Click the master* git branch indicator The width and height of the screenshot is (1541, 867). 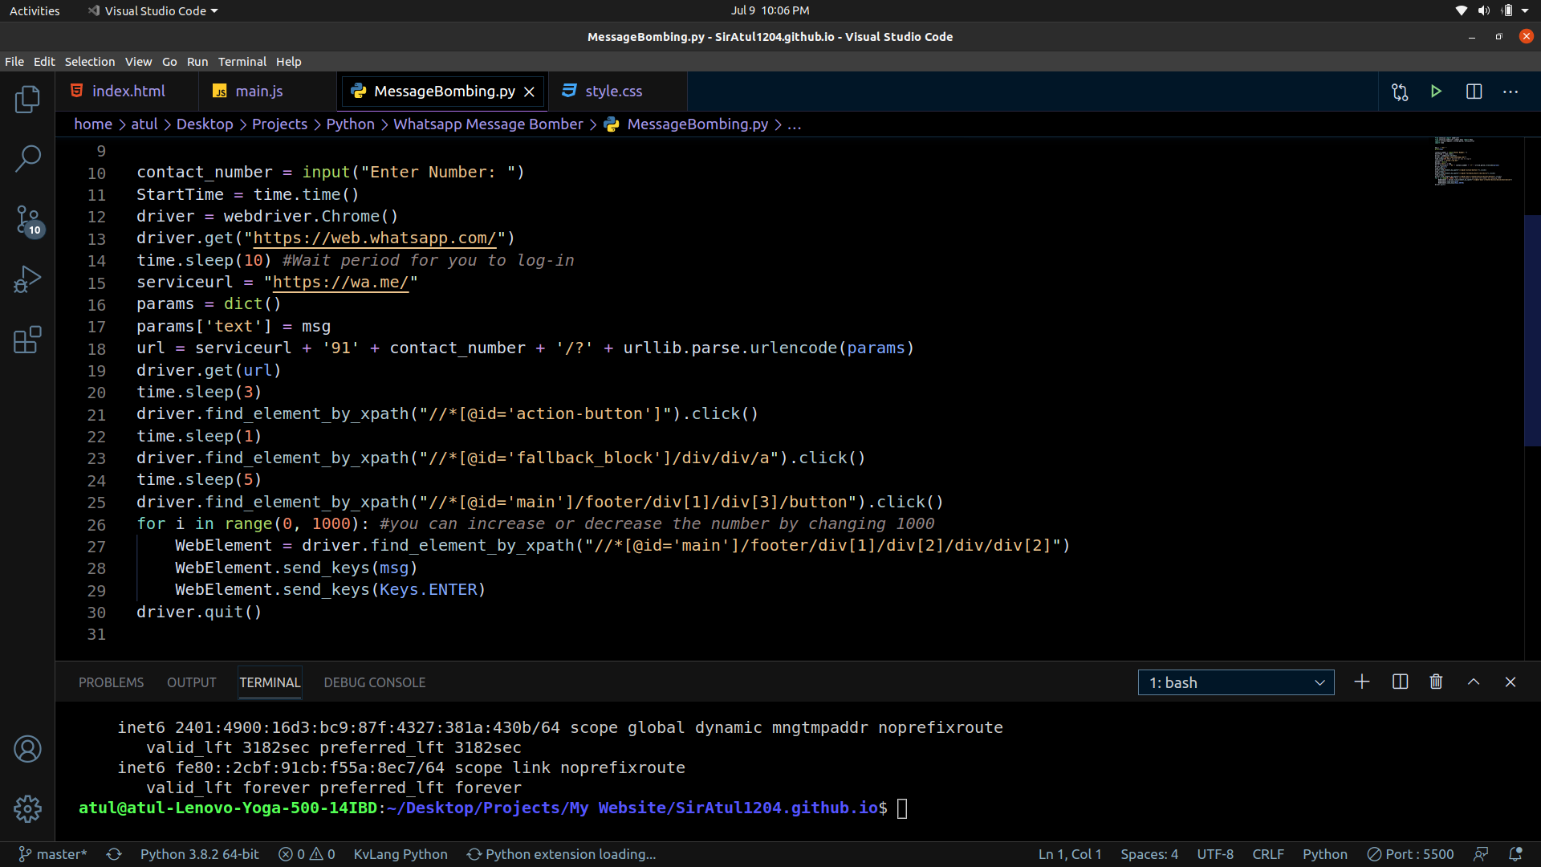53,854
